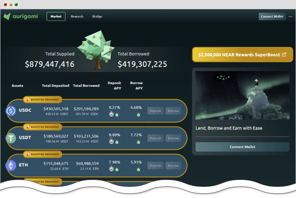Open the Bridge tab

(x=97, y=17)
